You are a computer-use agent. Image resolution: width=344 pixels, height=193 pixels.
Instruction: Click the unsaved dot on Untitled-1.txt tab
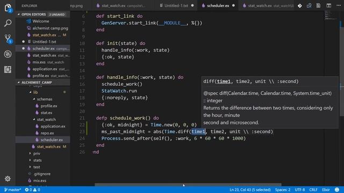pos(192,5)
